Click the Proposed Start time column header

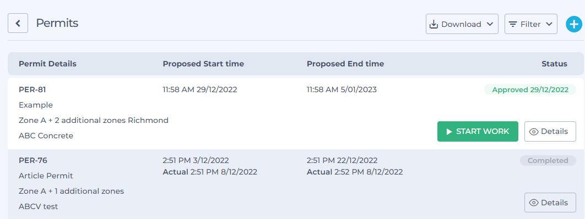coord(203,64)
